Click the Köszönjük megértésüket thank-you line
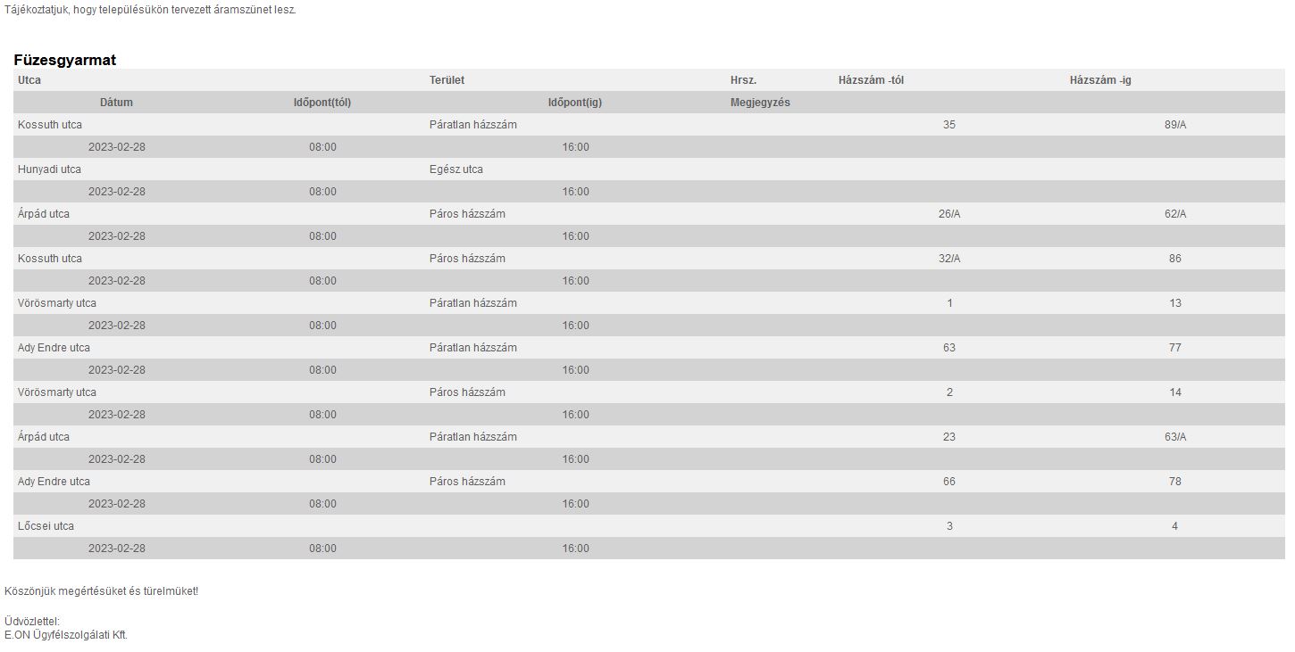The height and width of the screenshot is (652, 1295). pos(101,591)
